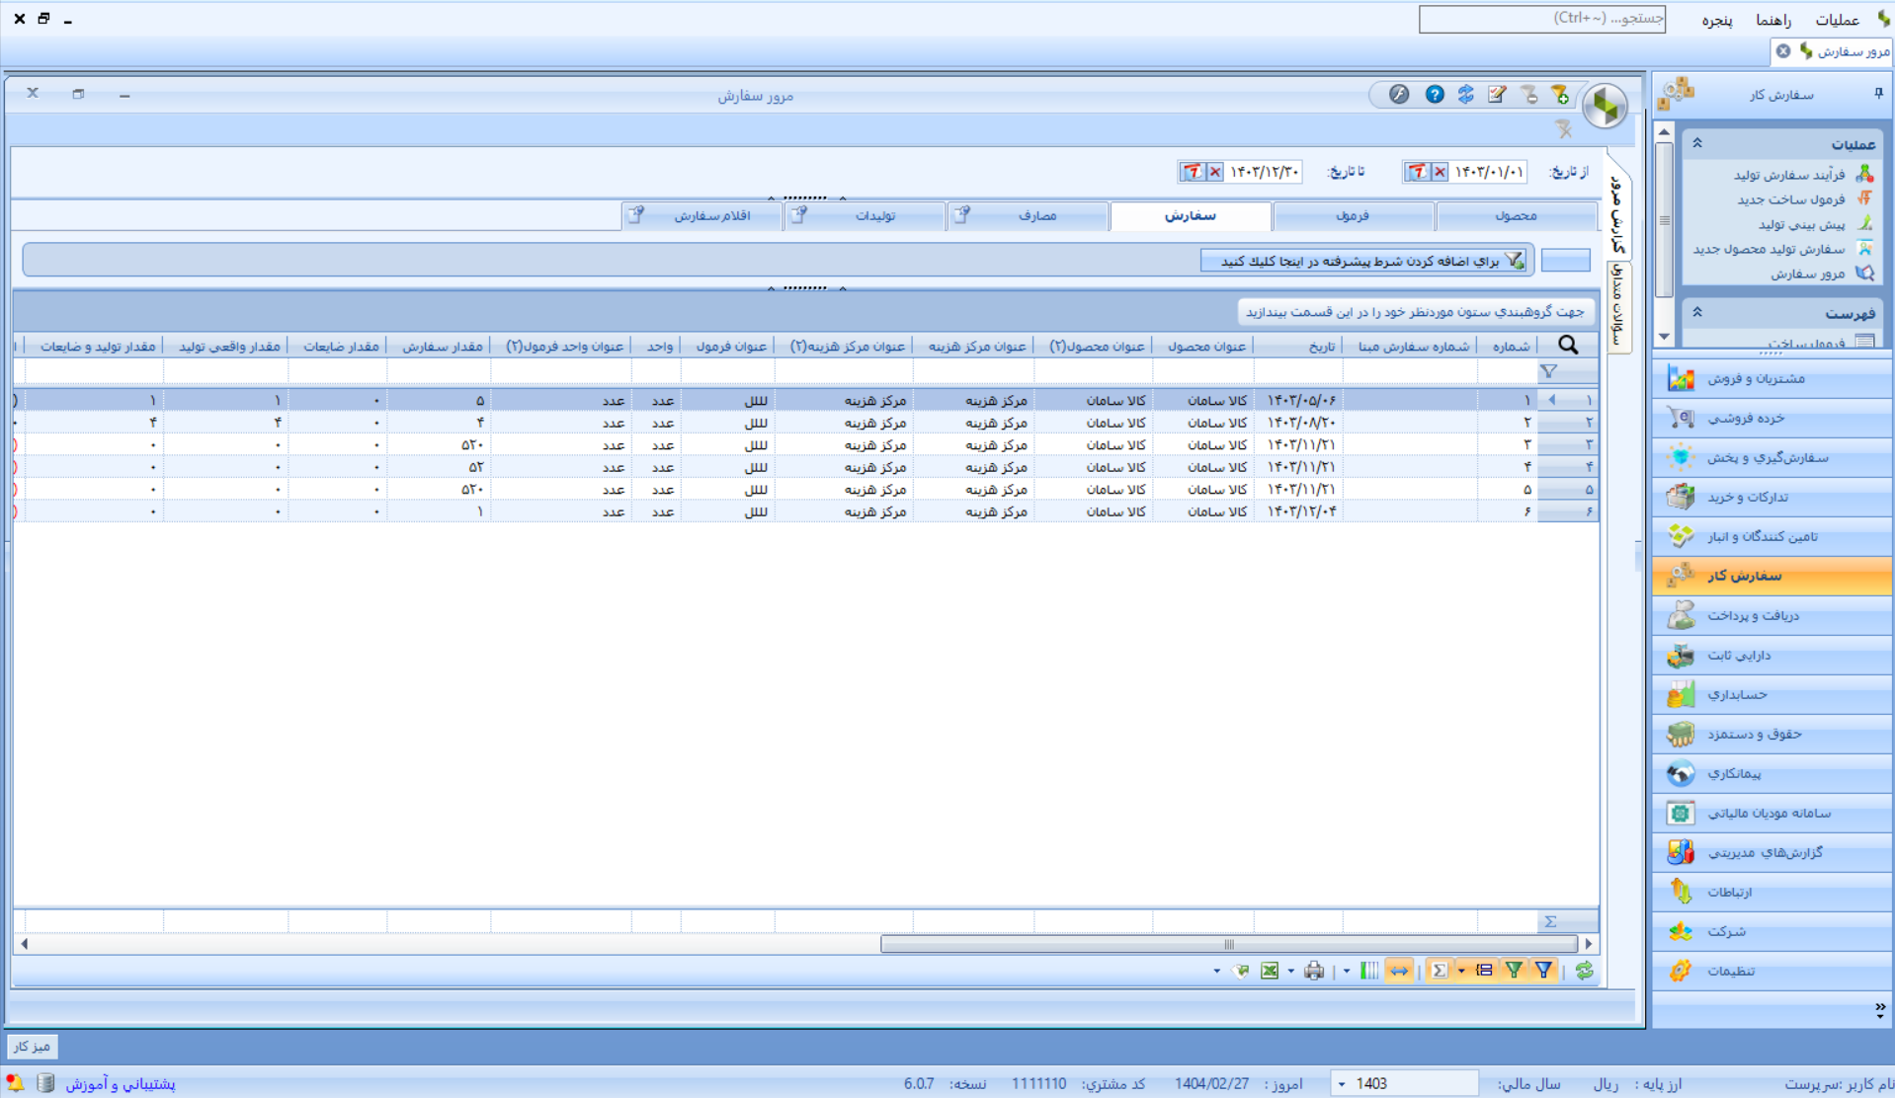Open 'سفارش تولید محصول جدید' link

[x=1769, y=249]
